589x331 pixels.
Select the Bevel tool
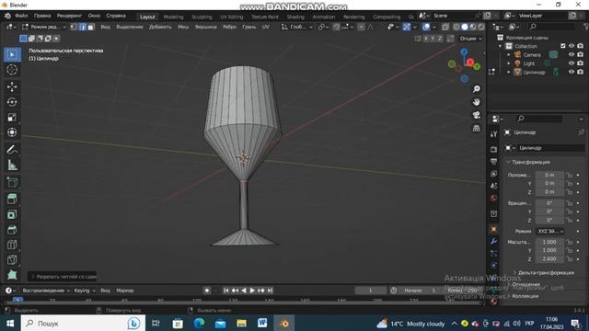12,230
